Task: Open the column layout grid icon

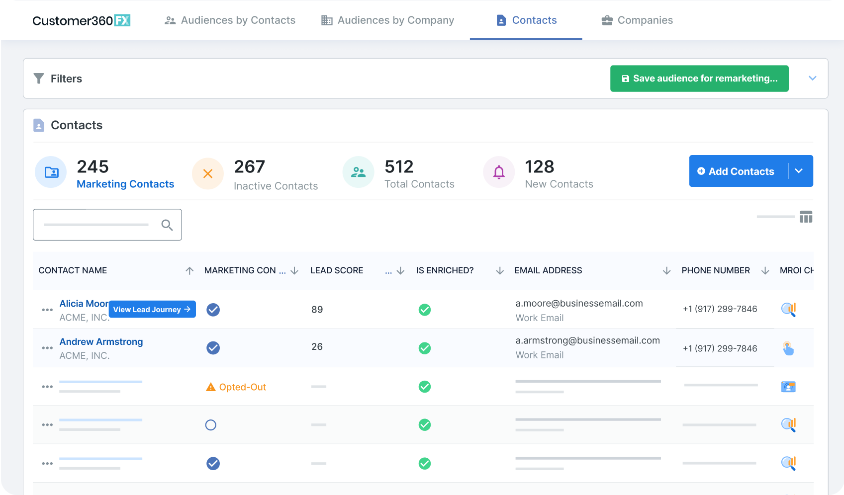Action: coord(806,217)
